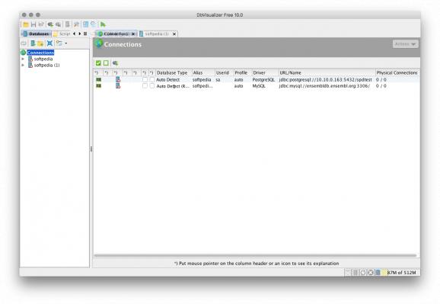Image resolution: width=440 pixels, height=304 pixels.
Task: Switch to the Databases tab
Action: pos(37,34)
